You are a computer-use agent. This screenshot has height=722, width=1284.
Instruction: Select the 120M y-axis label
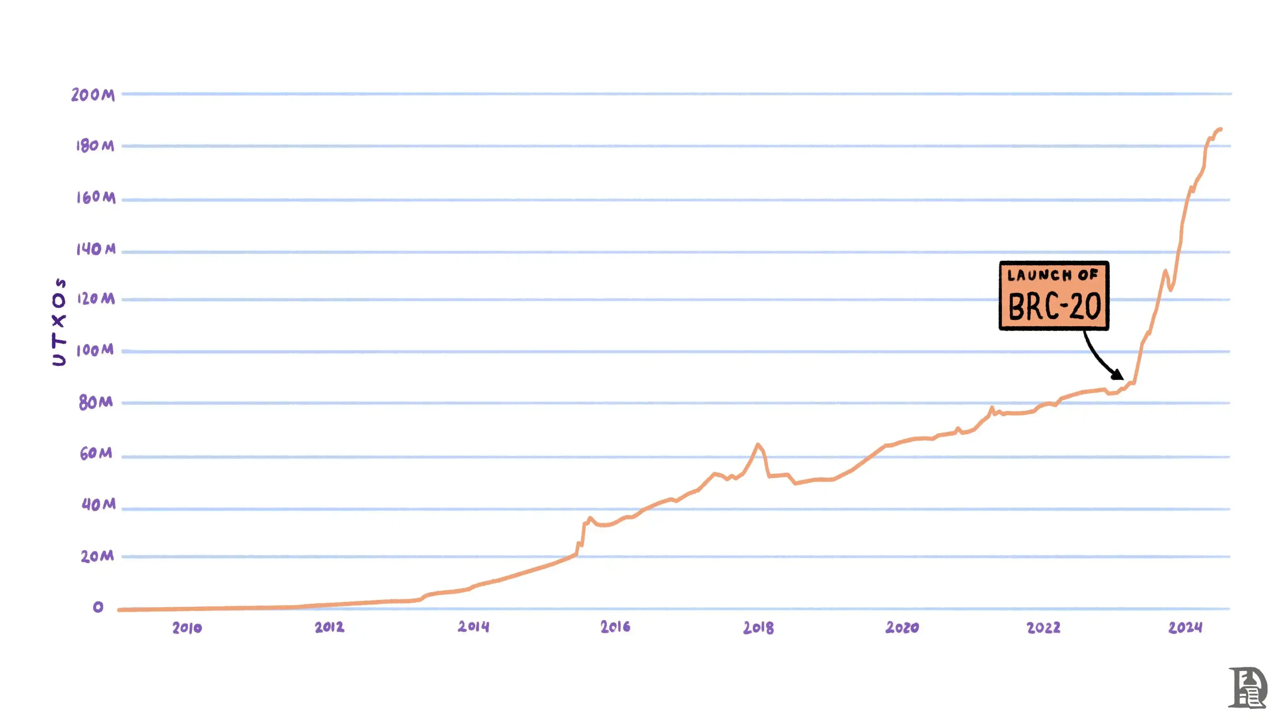[96, 299]
